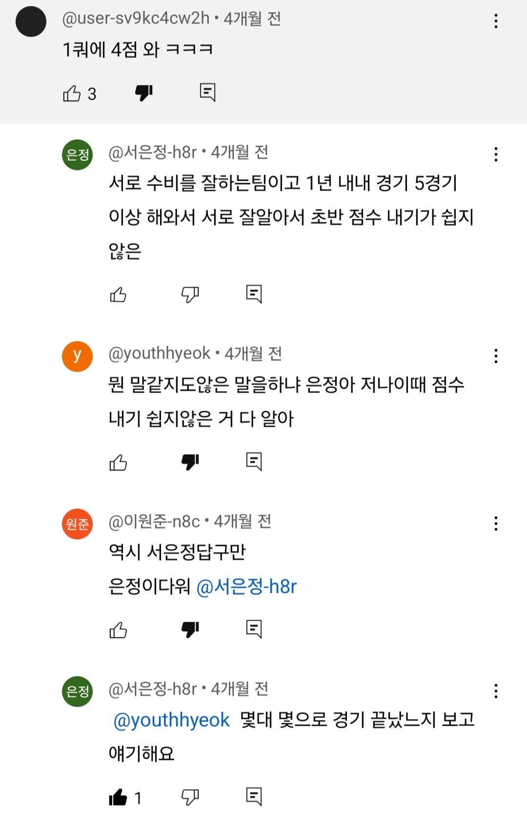527x839 pixels.
Task: Toggle the filled dislike on youthhyeok's comment
Action: pyautogui.click(x=190, y=461)
